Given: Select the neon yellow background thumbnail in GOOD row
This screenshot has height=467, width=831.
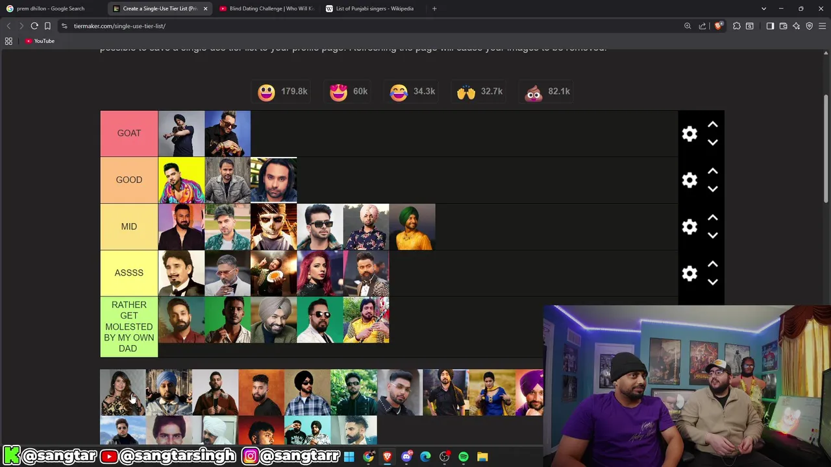Looking at the screenshot, I should pyautogui.click(x=181, y=180).
